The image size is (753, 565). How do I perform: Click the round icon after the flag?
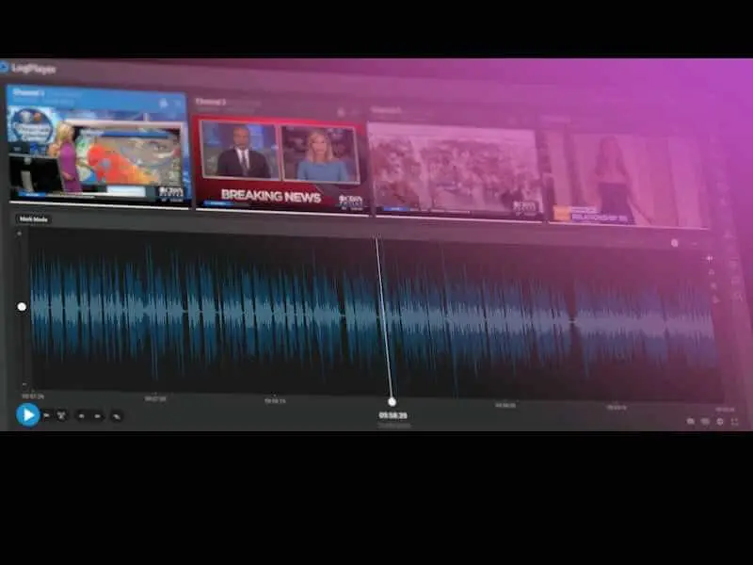click(x=61, y=414)
